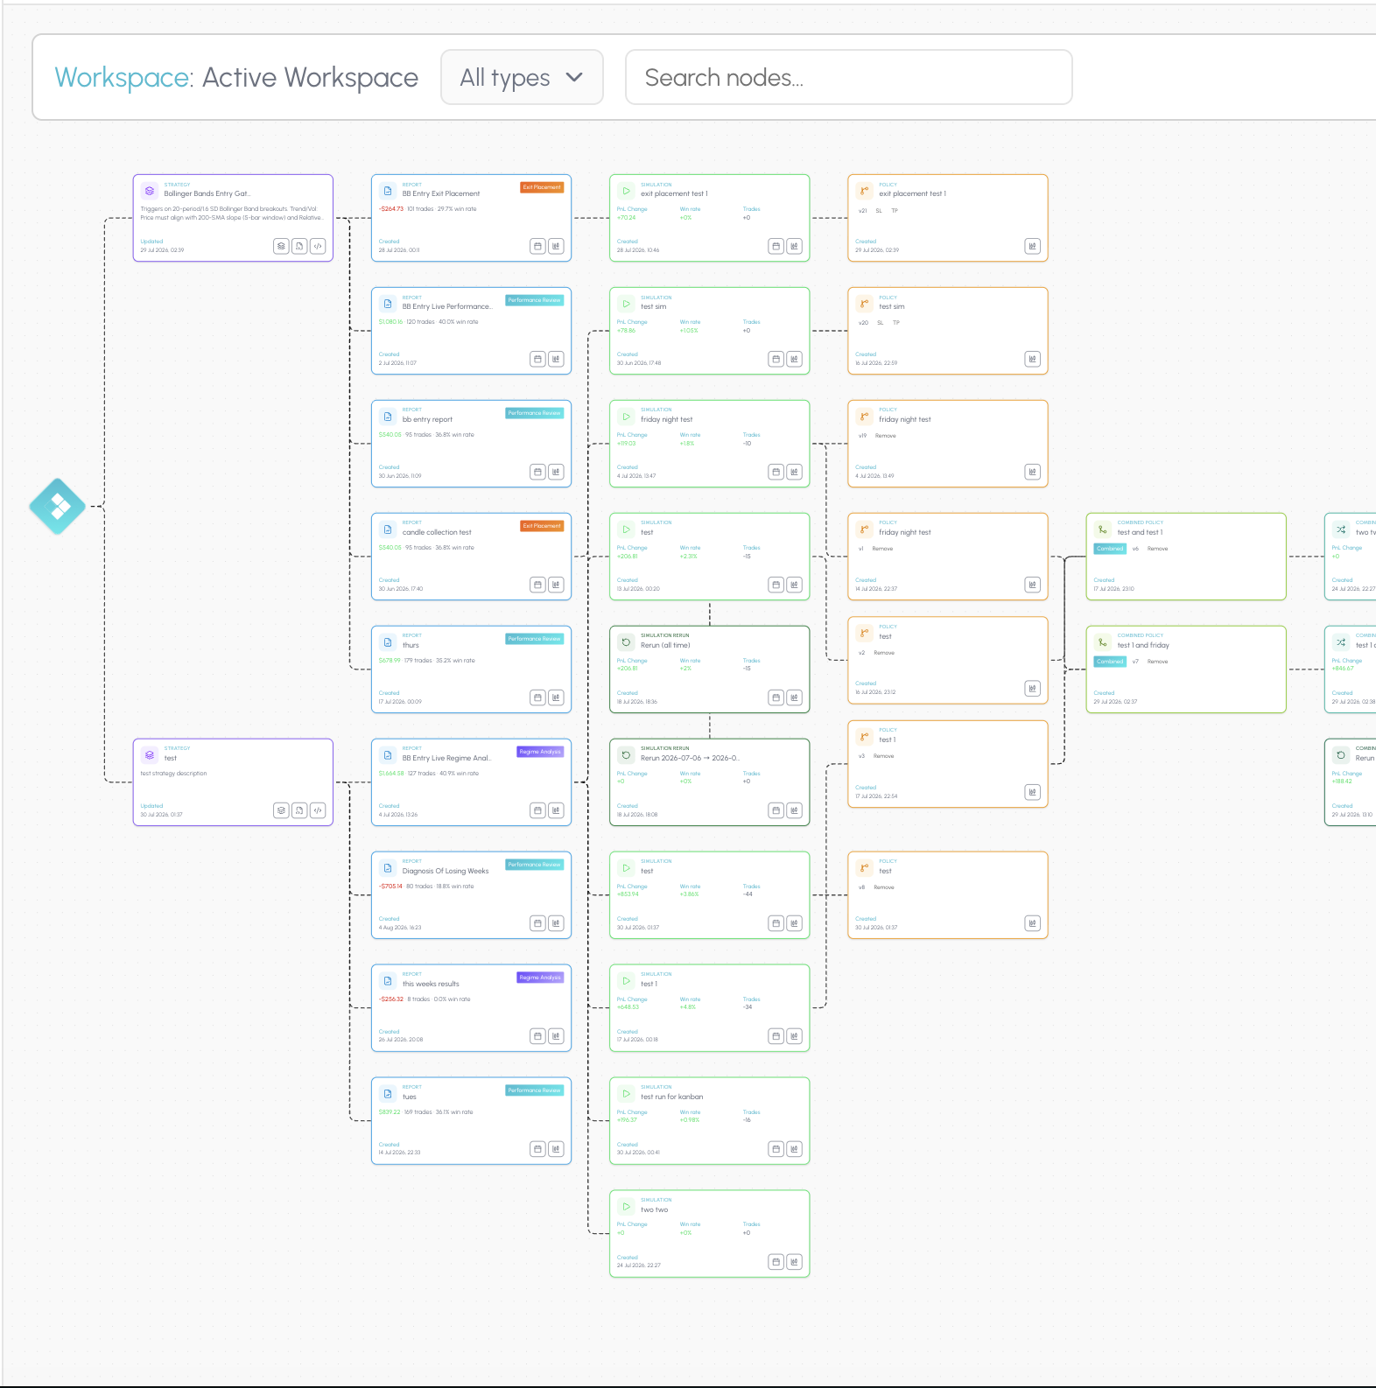Click chart icon on test 1 policy card
The image size is (1376, 1388).
1032,792
